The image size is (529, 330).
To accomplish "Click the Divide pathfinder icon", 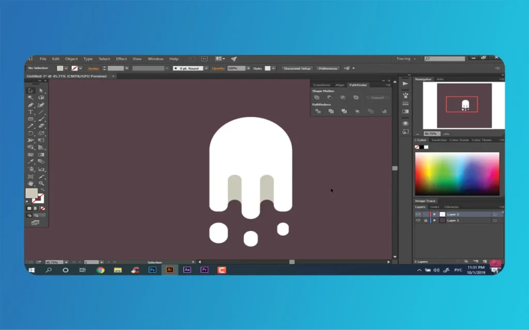I will [318, 111].
